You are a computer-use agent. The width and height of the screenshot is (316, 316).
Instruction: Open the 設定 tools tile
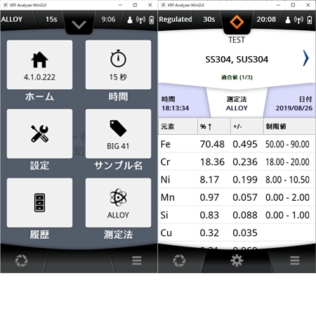(x=39, y=133)
